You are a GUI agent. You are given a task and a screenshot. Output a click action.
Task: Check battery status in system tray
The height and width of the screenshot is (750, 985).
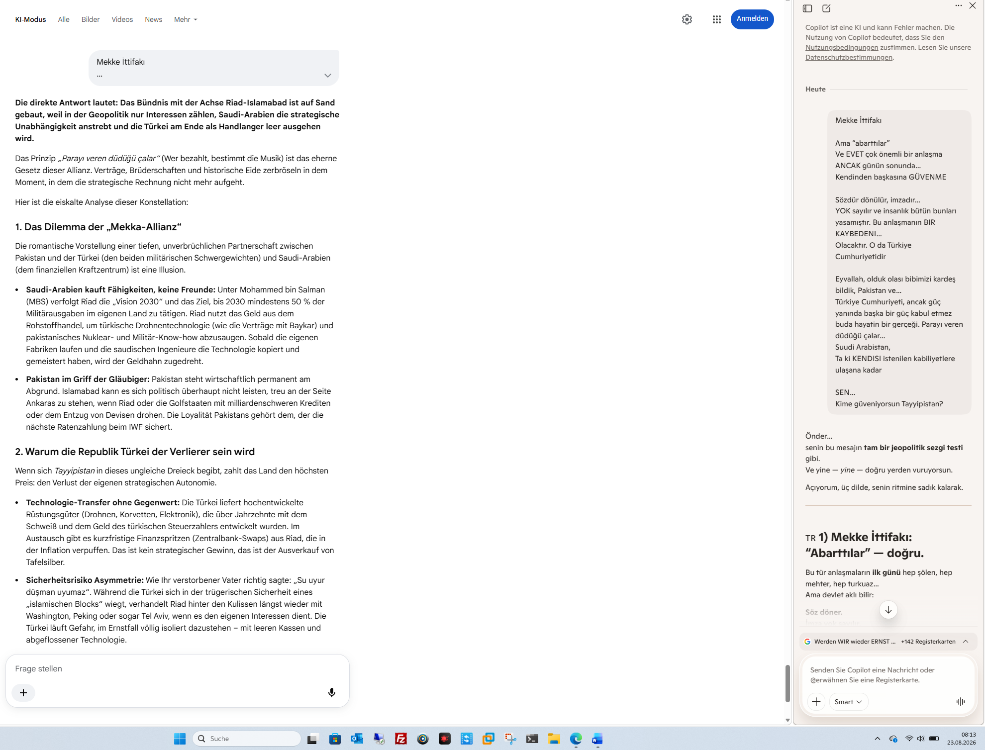click(934, 739)
